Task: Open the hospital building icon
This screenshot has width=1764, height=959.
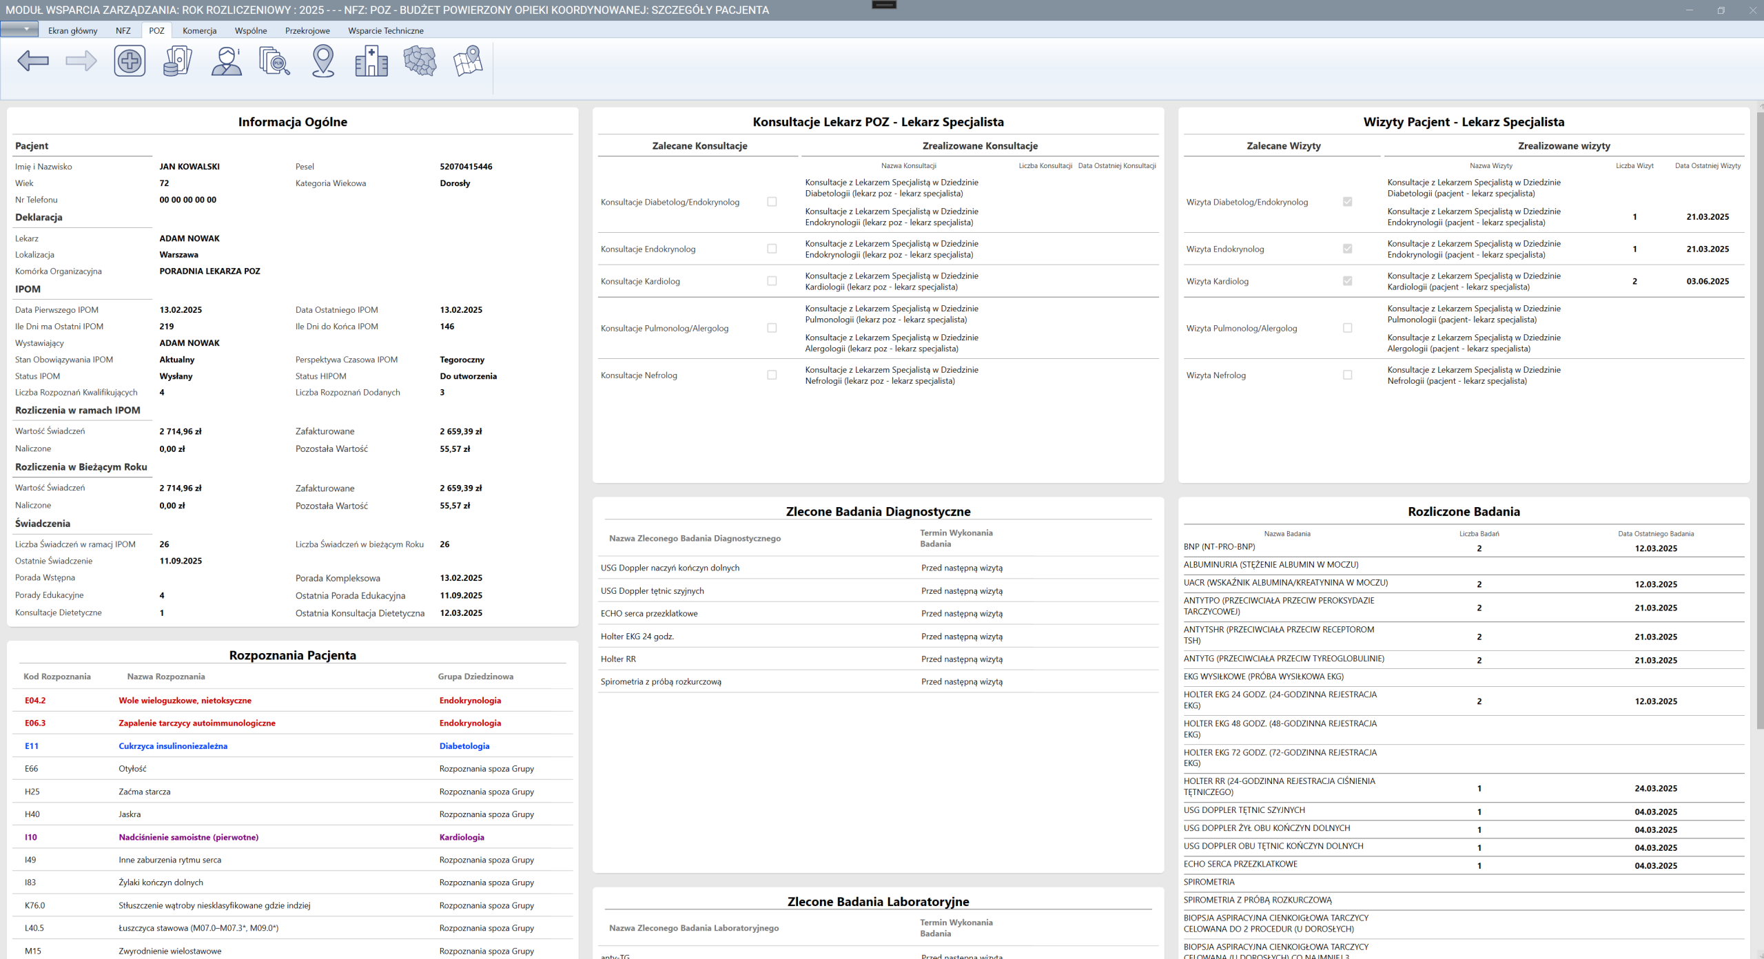Action: pyautogui.click(x=371, y=61)
